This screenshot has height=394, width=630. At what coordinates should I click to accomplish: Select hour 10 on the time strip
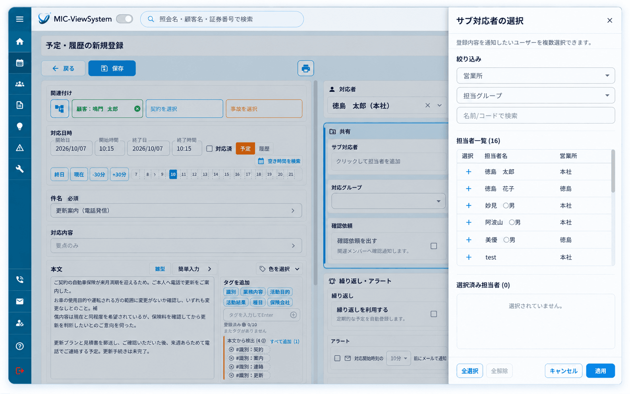point(173,174)
